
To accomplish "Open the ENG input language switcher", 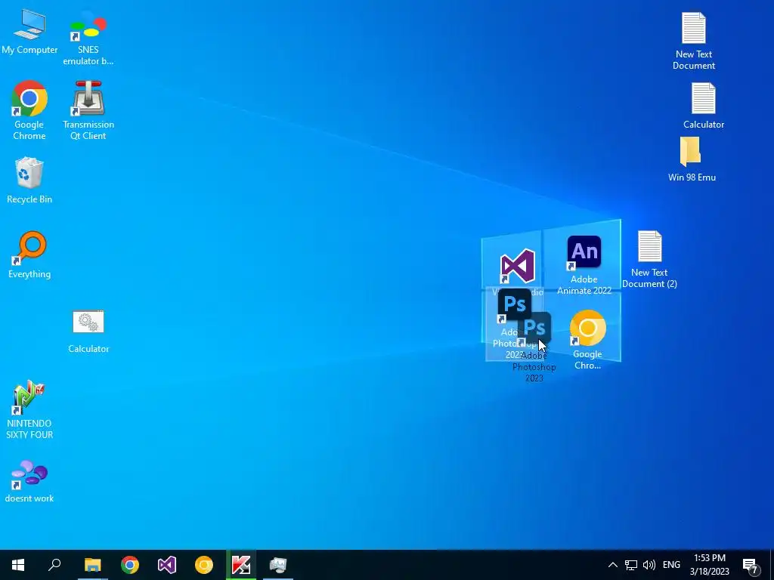I will tap(671, 565).
